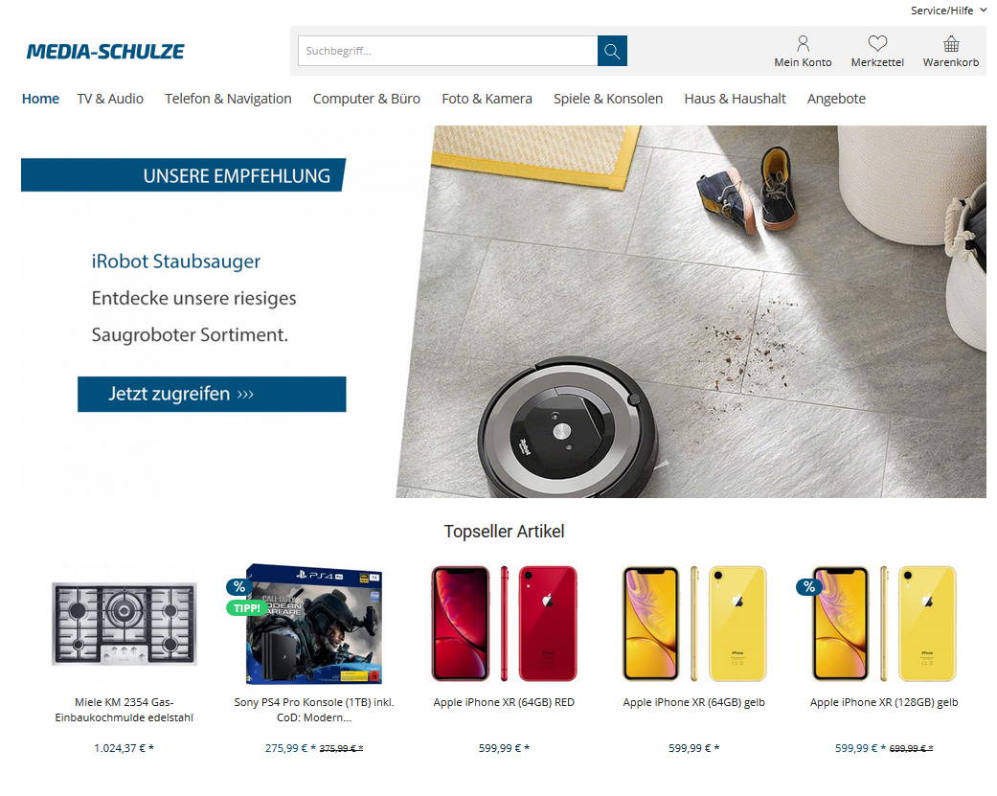Select the Home navigation item
The height and width of the screenshot is (796, 997).
click(40, 100)
